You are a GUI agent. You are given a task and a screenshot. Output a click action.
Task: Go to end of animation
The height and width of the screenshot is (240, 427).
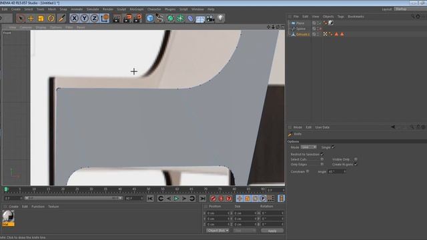tap(203, 199)
